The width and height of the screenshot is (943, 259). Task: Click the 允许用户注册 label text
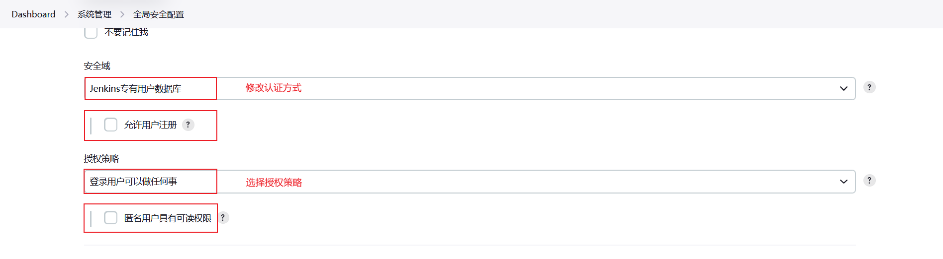pos(150,125)
